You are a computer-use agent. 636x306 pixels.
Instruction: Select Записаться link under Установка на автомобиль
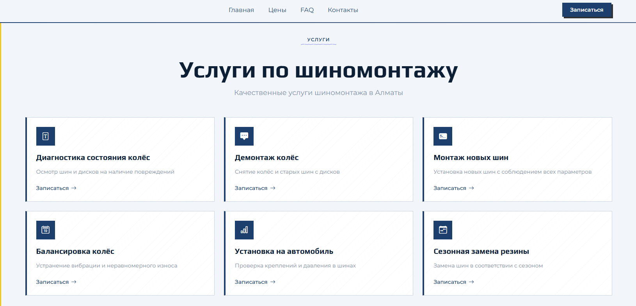click(255, 282)
